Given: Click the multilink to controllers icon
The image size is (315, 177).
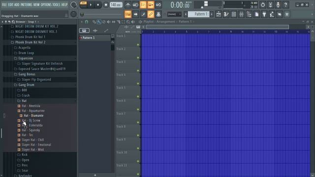Looking at the screenshot, I should tap(158, 14).
